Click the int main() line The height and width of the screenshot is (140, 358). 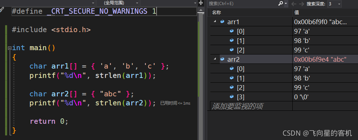(x=34, y=48)
